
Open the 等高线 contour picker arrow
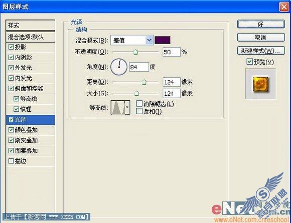tap(127, 107)
